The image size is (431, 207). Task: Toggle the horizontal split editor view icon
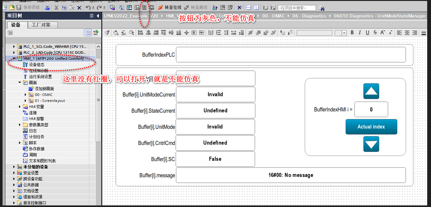(249, 7)
